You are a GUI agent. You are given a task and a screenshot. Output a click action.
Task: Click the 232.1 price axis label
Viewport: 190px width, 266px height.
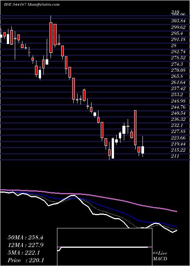tap(177, 125)
